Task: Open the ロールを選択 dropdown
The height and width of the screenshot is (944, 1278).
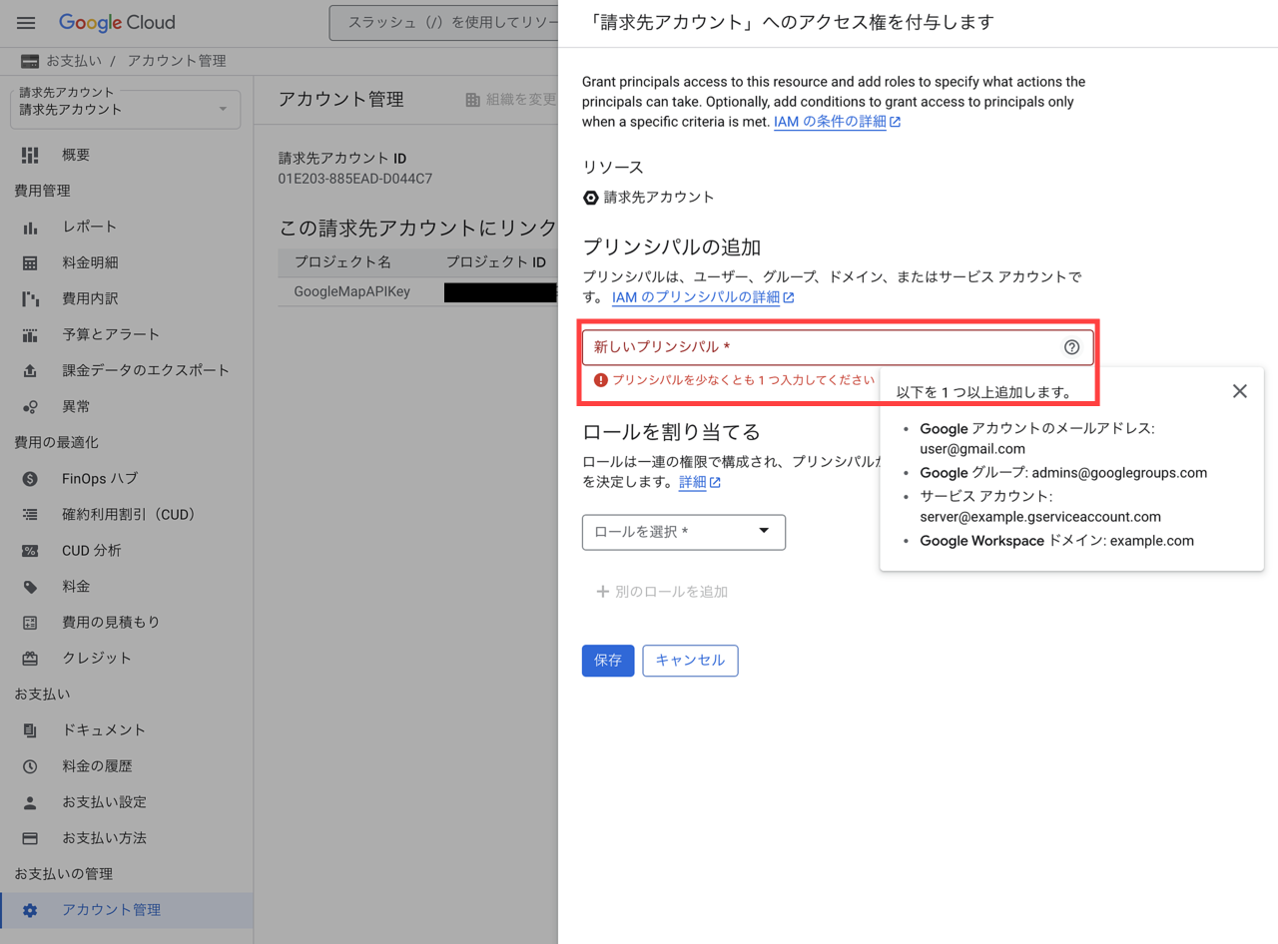Action: [x=684, y=532]
